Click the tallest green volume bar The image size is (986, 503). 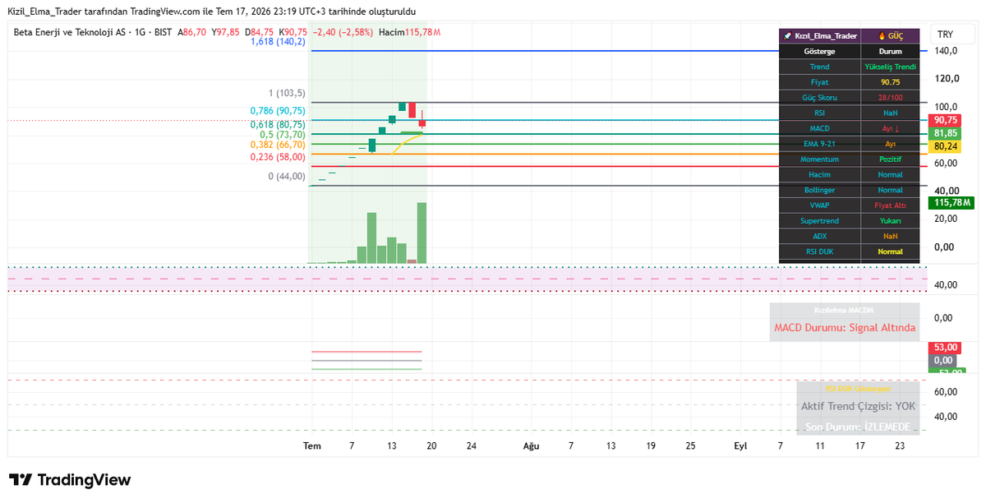[x=422, y=233]
